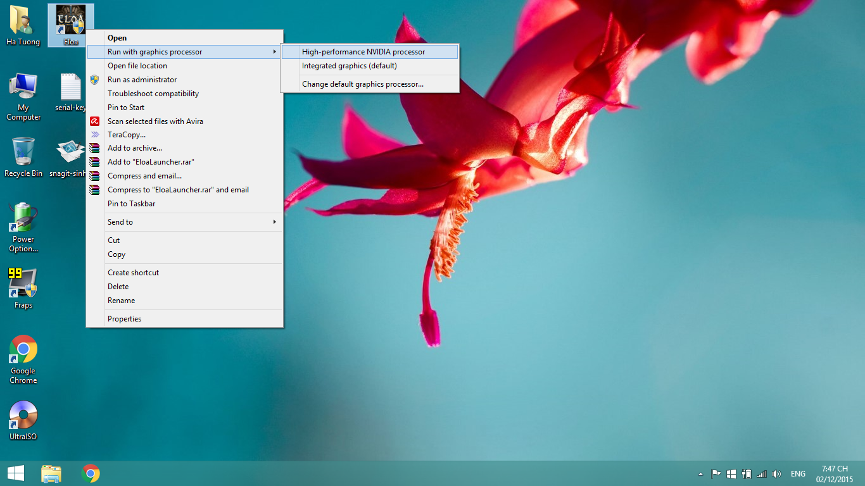
Task: Choose Open file location
Action: point(184,66)
